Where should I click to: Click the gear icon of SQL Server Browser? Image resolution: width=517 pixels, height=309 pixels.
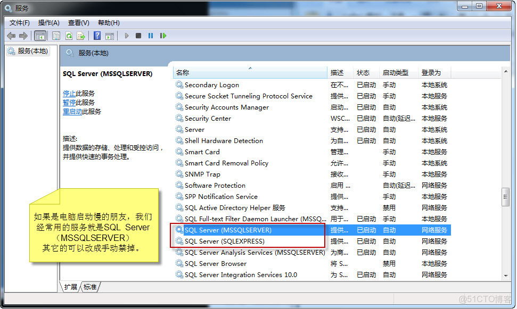coord(179,264)
